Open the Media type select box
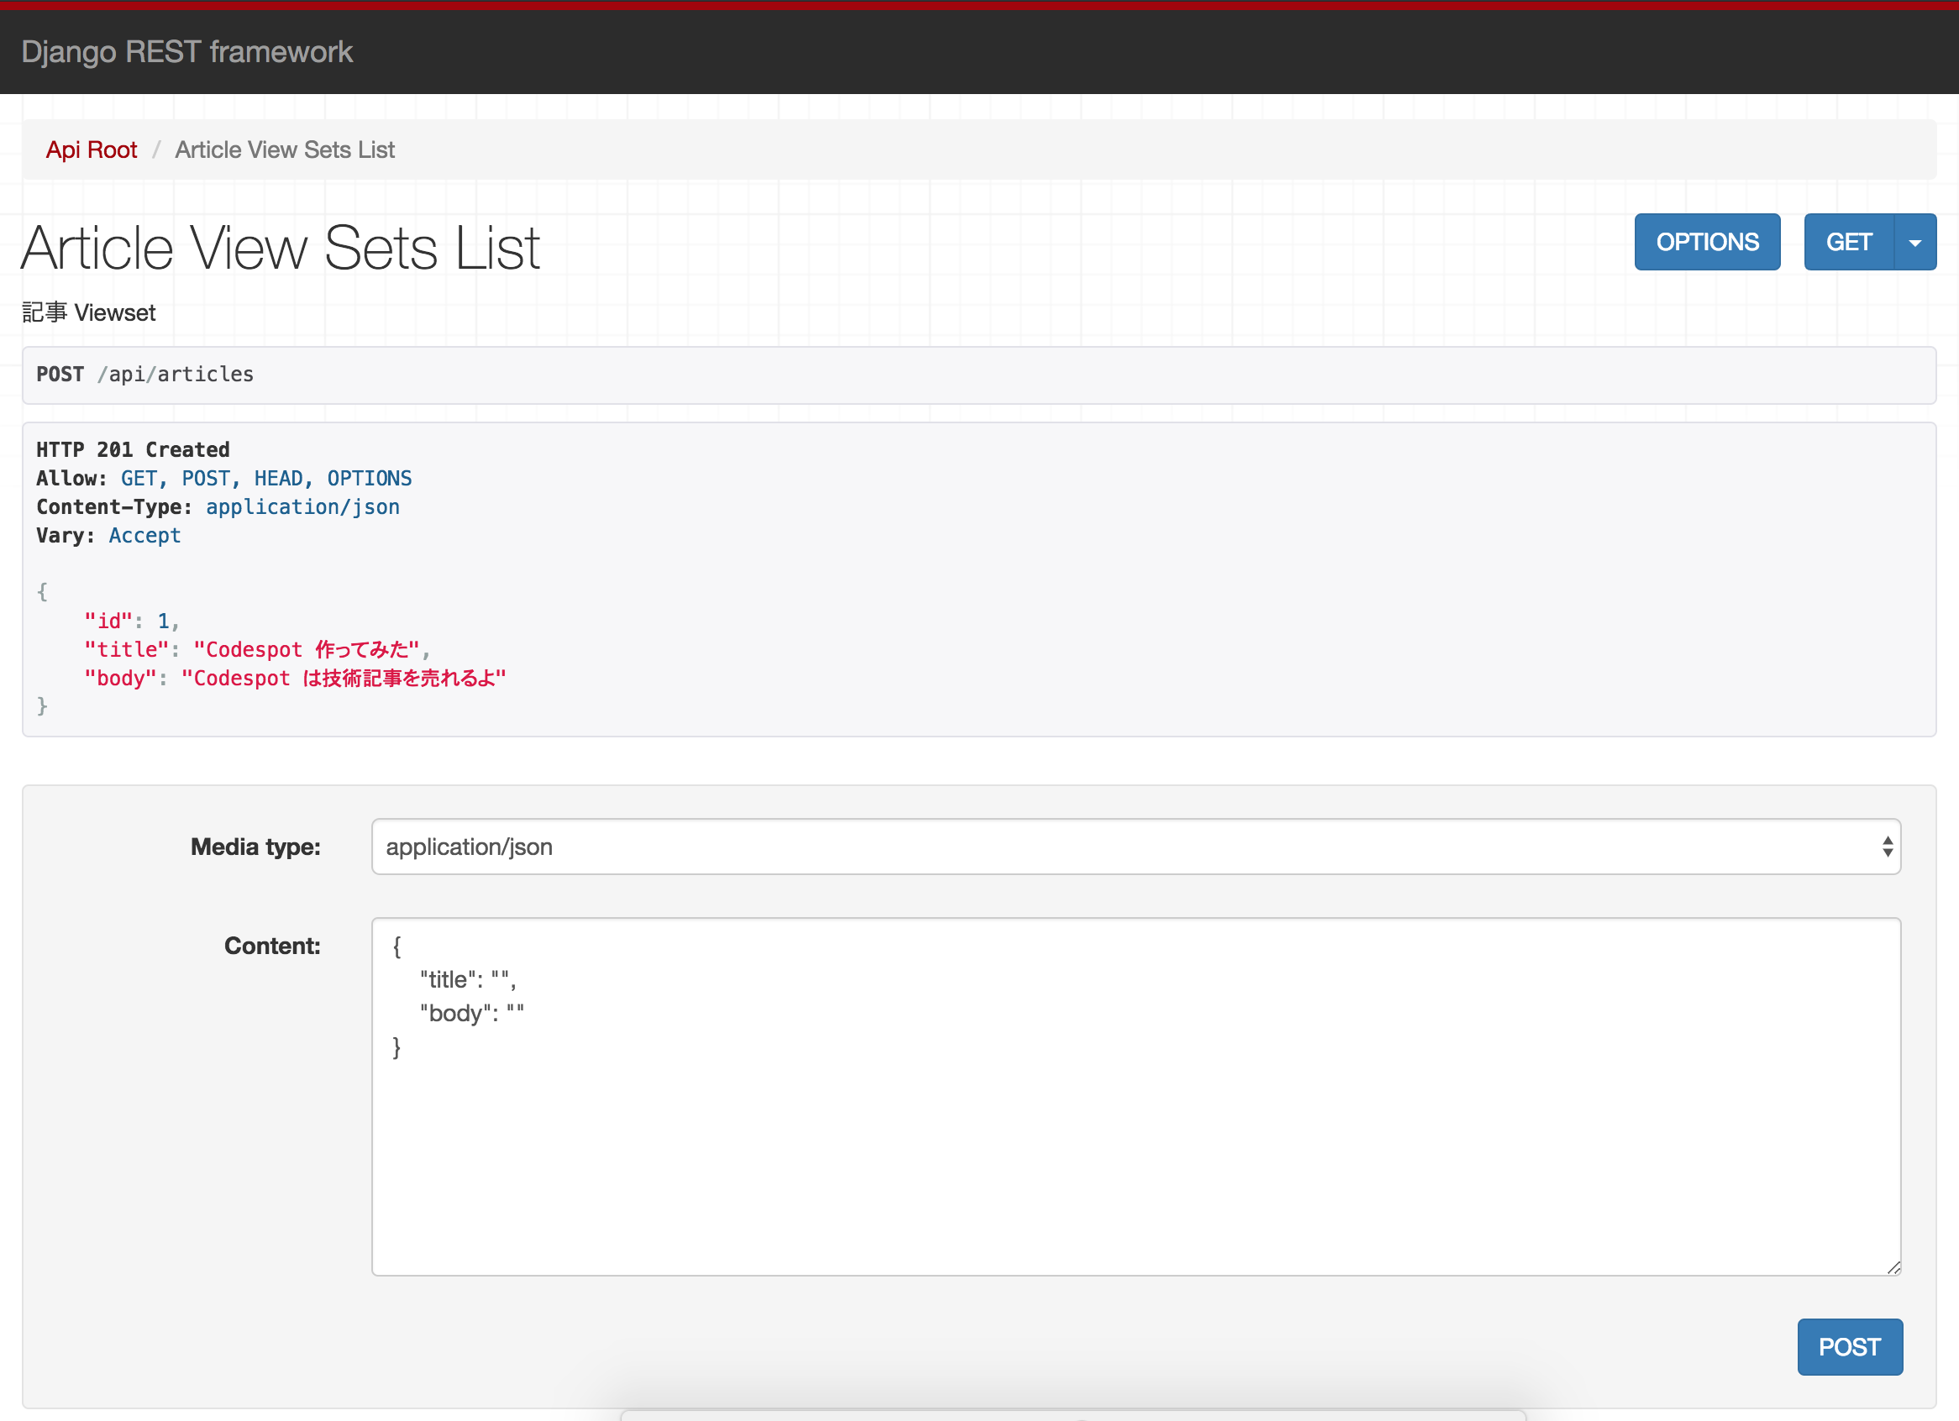1959x1421 pixels. pos(1123,847)
